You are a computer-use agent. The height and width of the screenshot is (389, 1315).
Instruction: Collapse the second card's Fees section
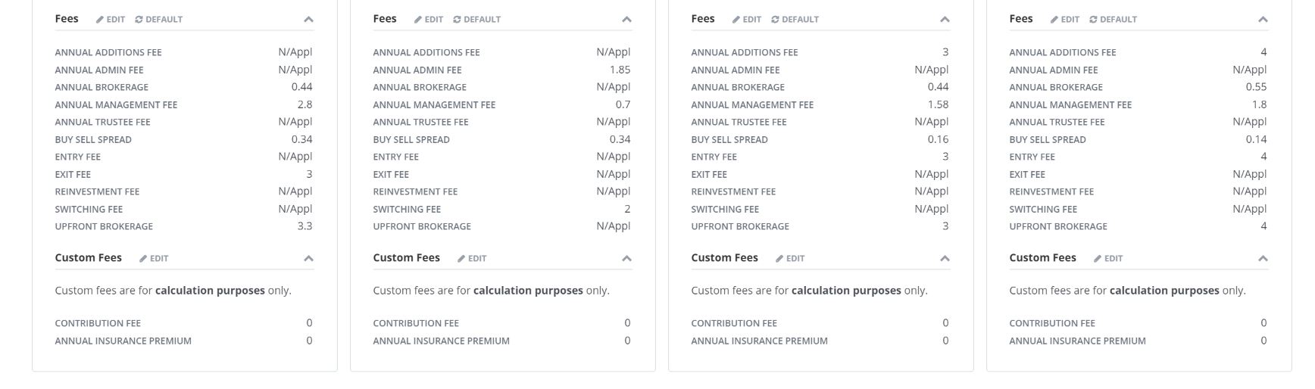tap(626, 20)
